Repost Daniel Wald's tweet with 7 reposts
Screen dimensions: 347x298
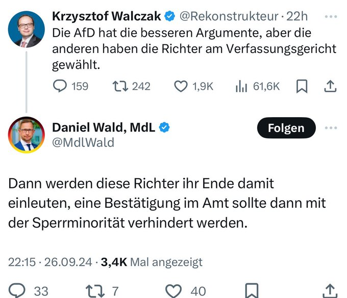tap(95, 291)
